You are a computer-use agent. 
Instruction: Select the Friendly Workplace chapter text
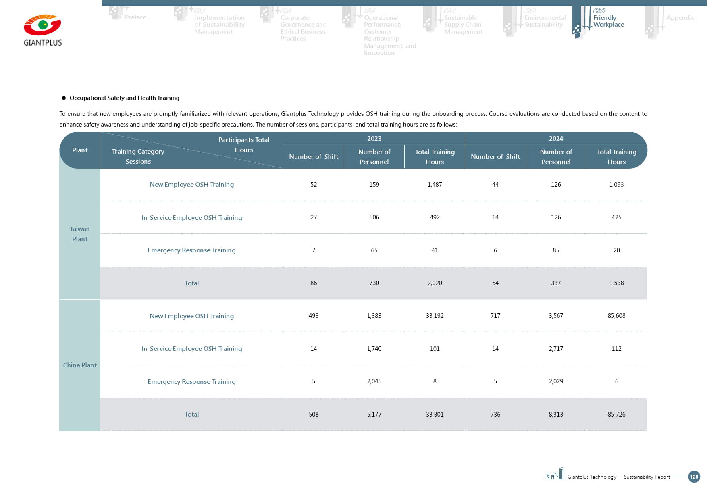[608, 21]
